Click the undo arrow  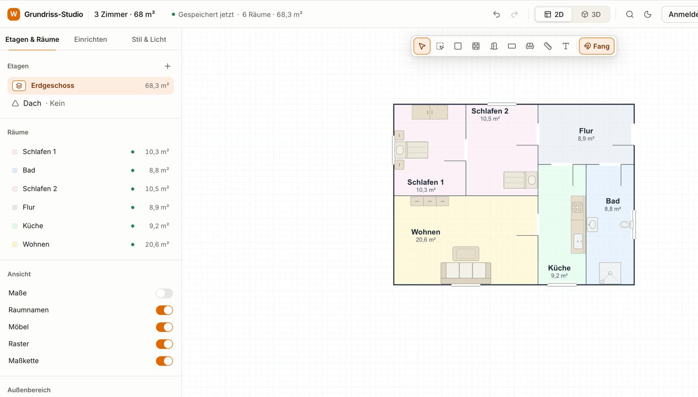coord(496,14)
